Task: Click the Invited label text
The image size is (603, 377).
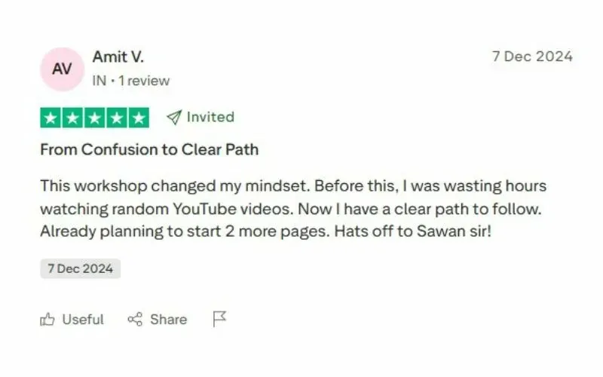Action: pos(210,117)
